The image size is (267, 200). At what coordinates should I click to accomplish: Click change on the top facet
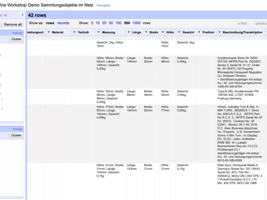[17, 33]
